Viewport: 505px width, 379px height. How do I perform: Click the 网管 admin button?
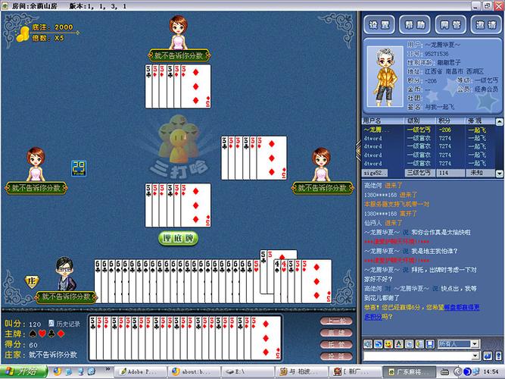447,24
